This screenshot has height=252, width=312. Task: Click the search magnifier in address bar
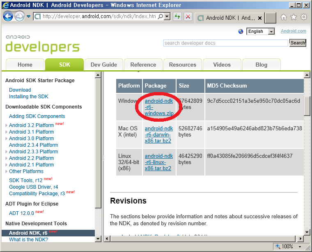[x=161, y=16]
